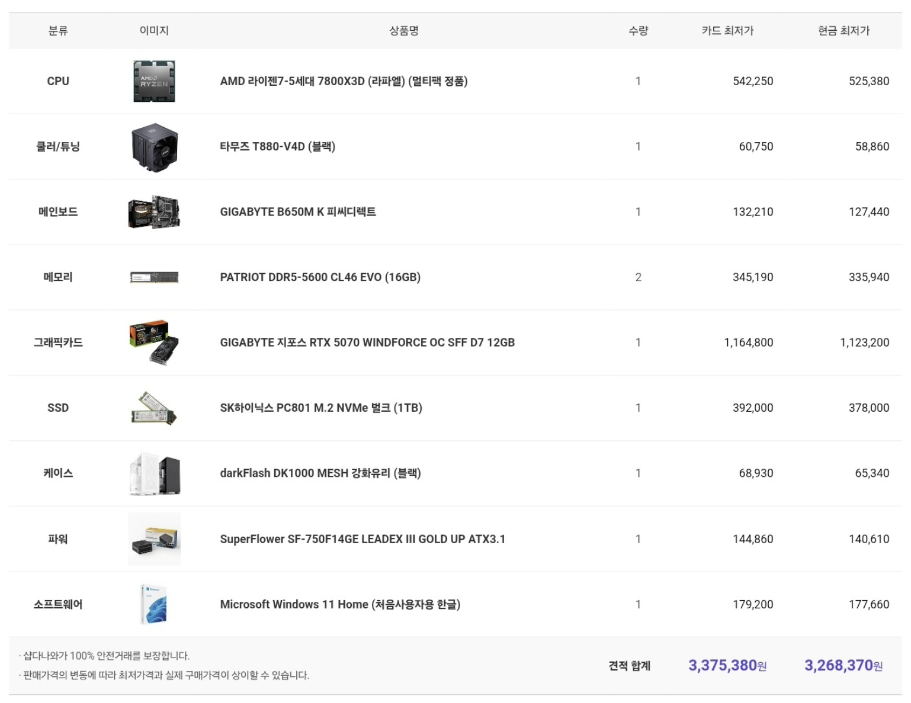Open darkFlash DK1000 MESH 강화유리 link
This screenshot has width=911, height=703.
point(320,473)
